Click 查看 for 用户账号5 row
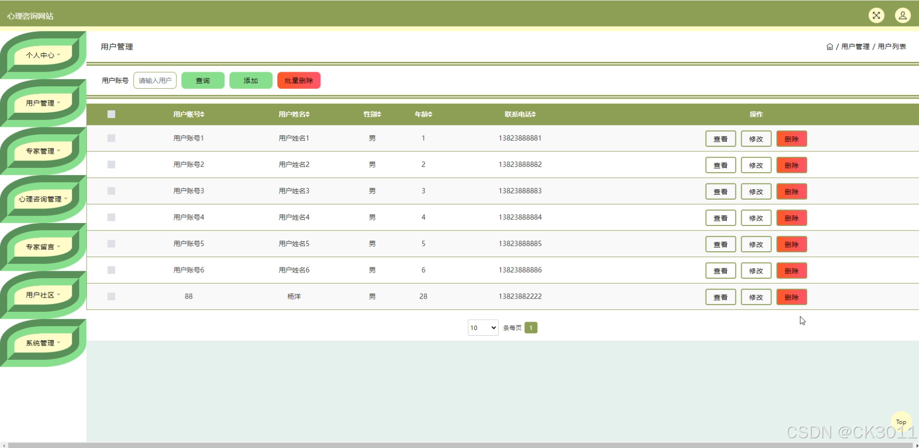Screen dimensions: 919x448 tap(720, 244)
